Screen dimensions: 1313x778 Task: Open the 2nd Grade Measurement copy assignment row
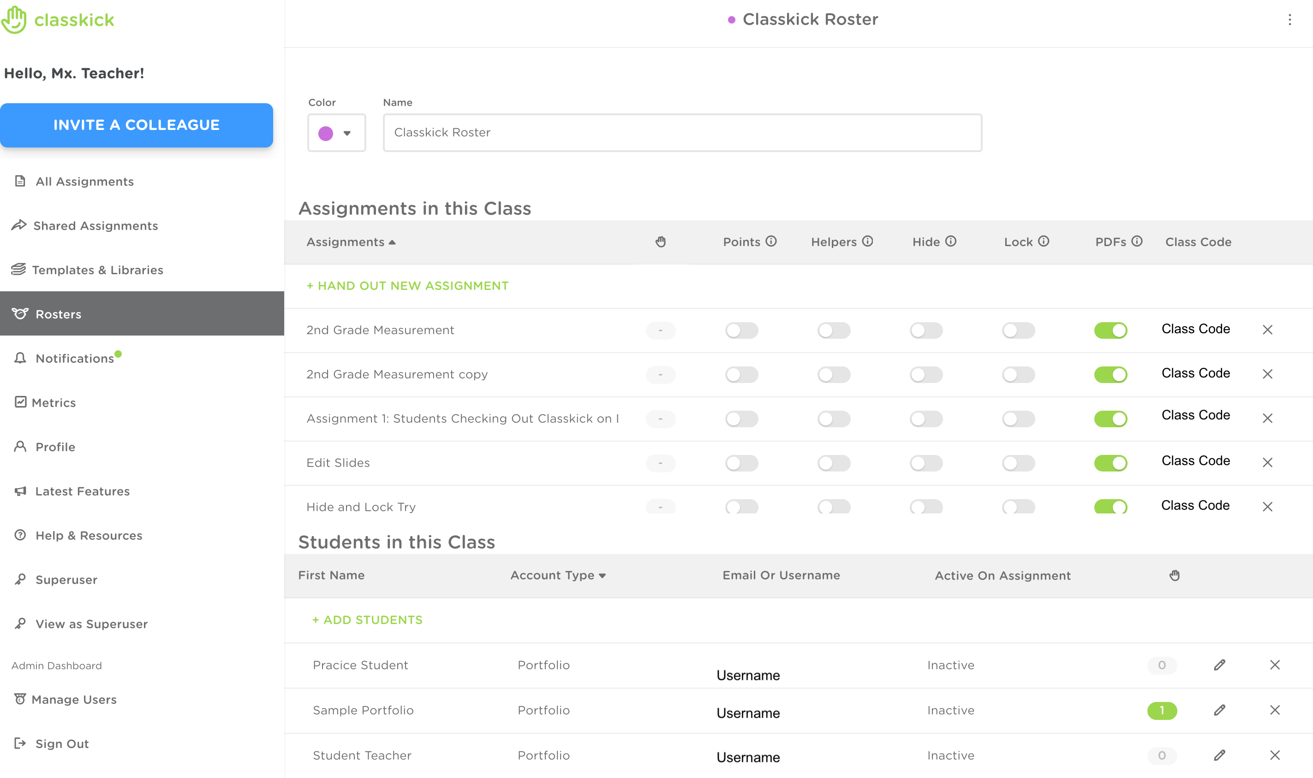point(798,374)
